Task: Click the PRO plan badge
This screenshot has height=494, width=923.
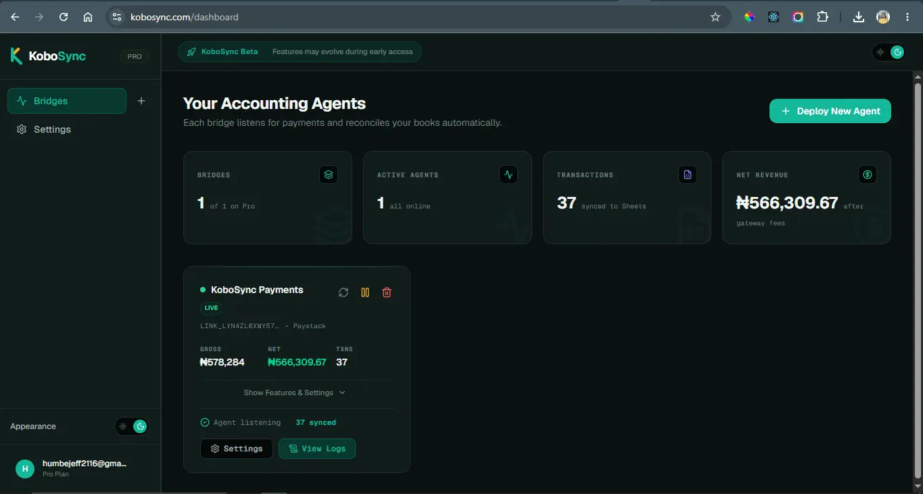Action: 135,56
